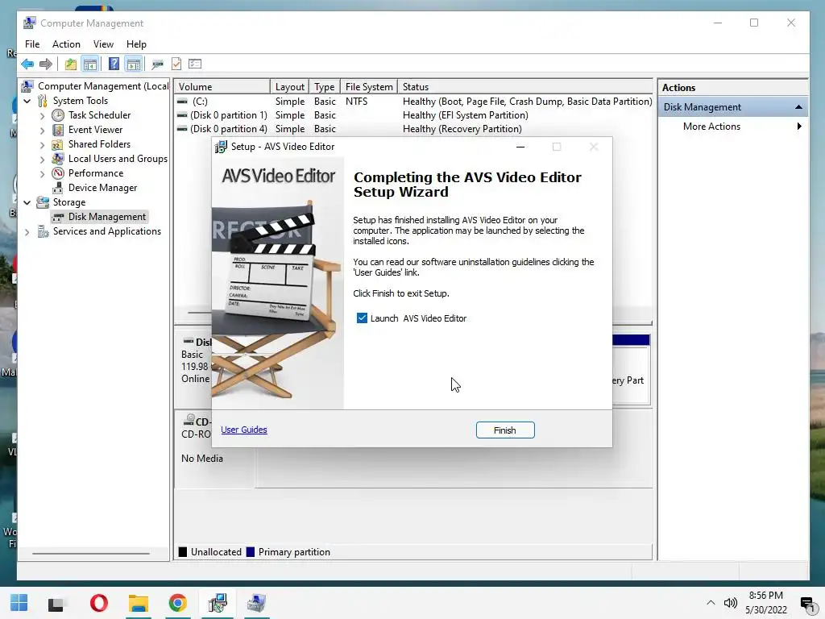Toggle the Show/Hide Action Pane icon
Image resolution: width=825 pixels, height=619 pixels.
(134, 64)
